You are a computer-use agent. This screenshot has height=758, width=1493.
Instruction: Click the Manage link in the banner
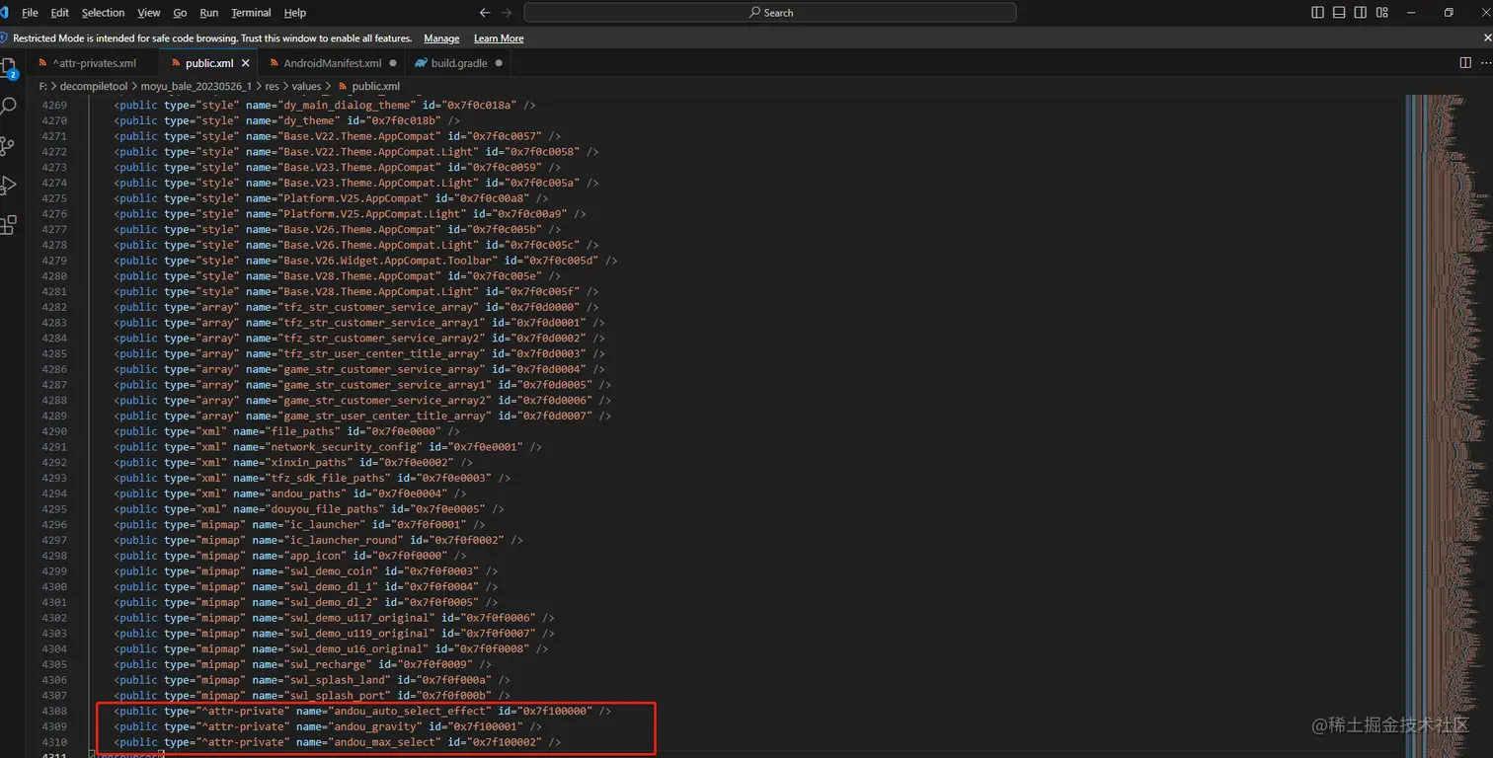click(441, 38)
